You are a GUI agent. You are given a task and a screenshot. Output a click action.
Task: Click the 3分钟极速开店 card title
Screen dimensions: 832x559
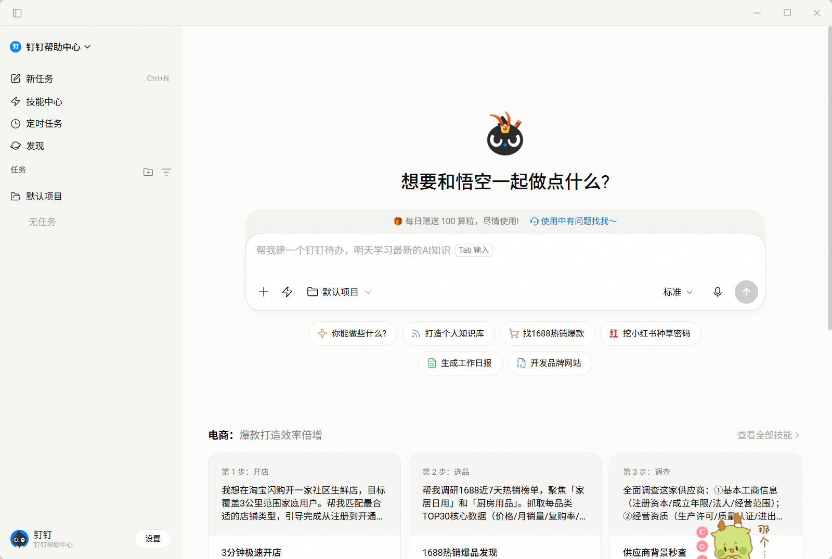click(x=251, y=552)
